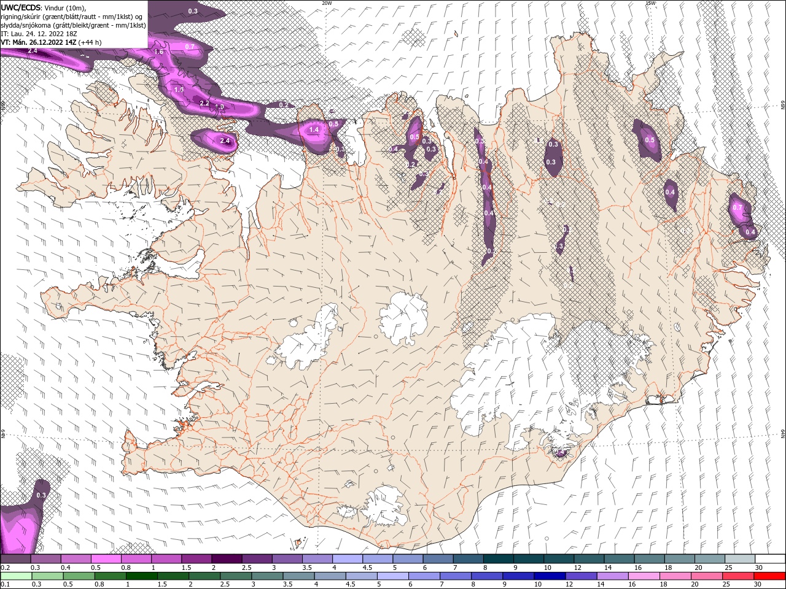Select the darkest green 1–1.5 rain legend swatch
The width and height of the screenshot is (786, 589).
tap(142, 576)
